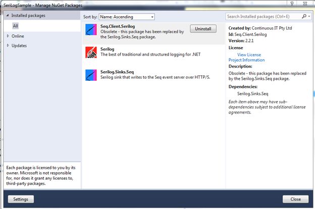
Task: Click the Serilog.Sinks.Seq dependency entry
Action: [x=253, y=94]
